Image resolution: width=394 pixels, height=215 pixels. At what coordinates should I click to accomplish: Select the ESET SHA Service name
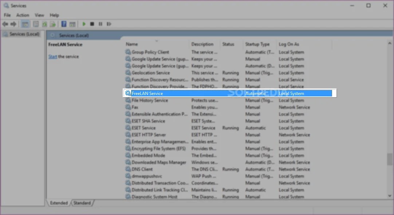click(148, 121)
